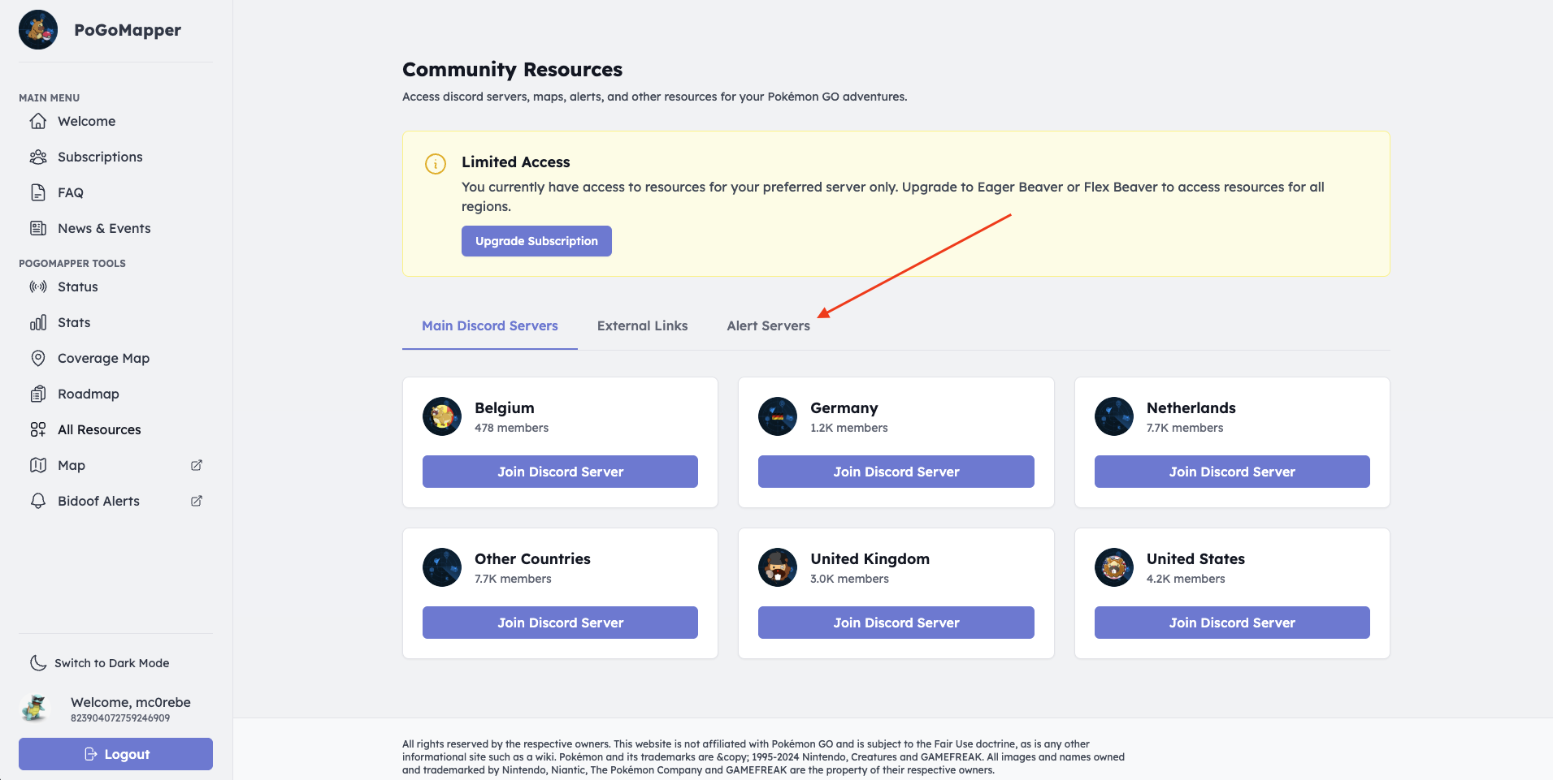Join the Belgium Discord server
Viewport: 1553px width, 780px height.
click(560, 472)
